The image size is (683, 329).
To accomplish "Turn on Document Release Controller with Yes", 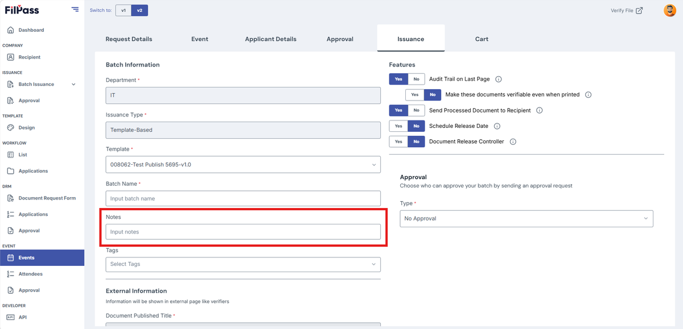I will point(398,141).
